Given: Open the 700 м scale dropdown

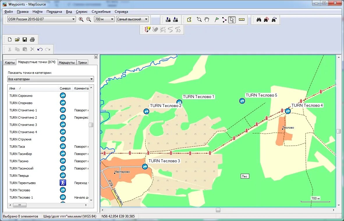Looking at the screenshot, I should (111, 19).
